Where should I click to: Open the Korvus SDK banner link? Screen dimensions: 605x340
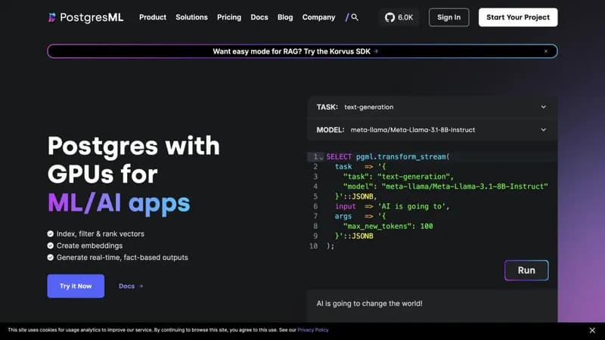pos(295,51)
